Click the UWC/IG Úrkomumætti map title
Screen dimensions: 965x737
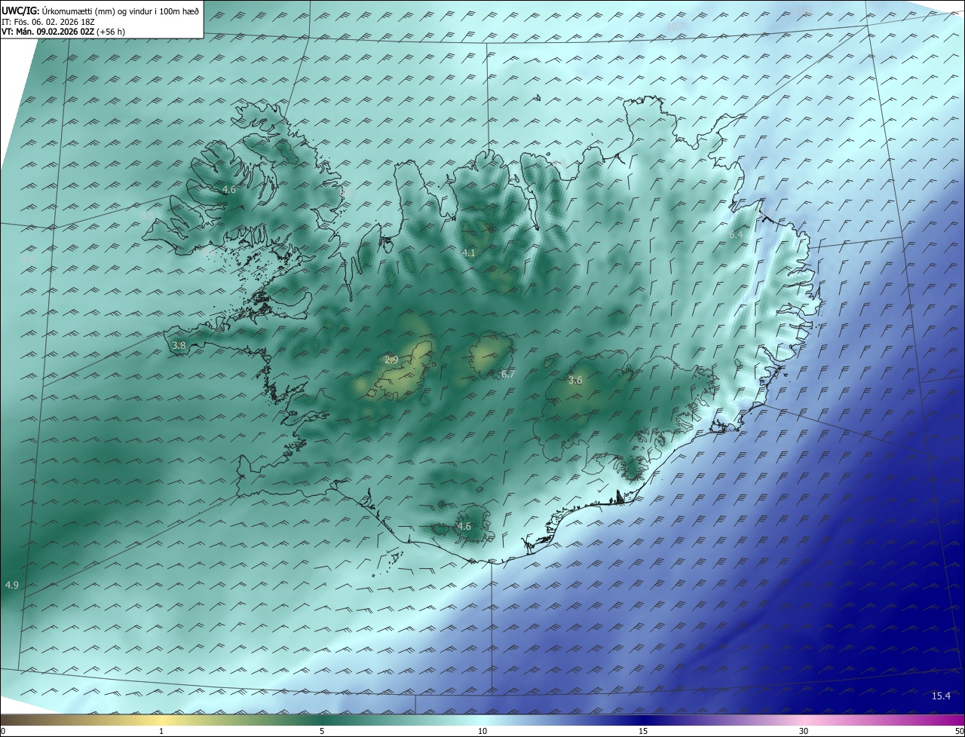(x=100, y=11)
